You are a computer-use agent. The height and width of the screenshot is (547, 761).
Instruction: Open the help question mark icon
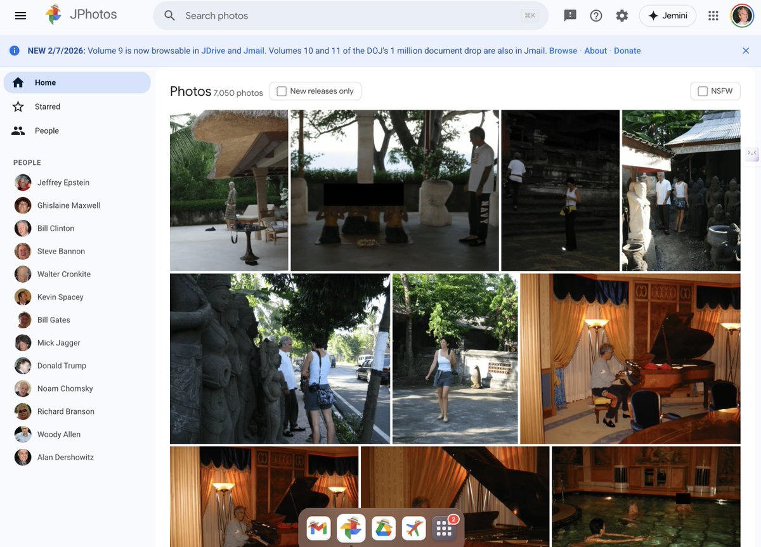pos(596,16)
